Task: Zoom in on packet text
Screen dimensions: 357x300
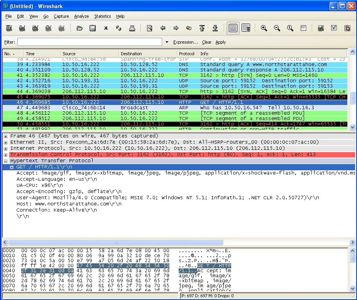Action: (x=264, y=28)
